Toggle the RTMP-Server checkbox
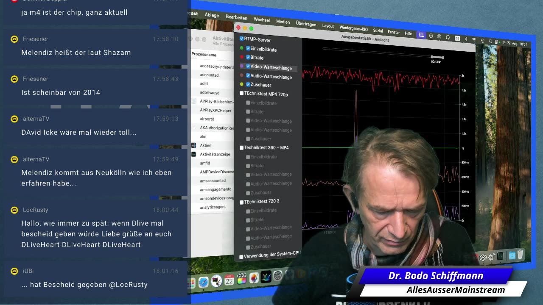The height and width of the screenshot is (305, 543). coord(241,39)
